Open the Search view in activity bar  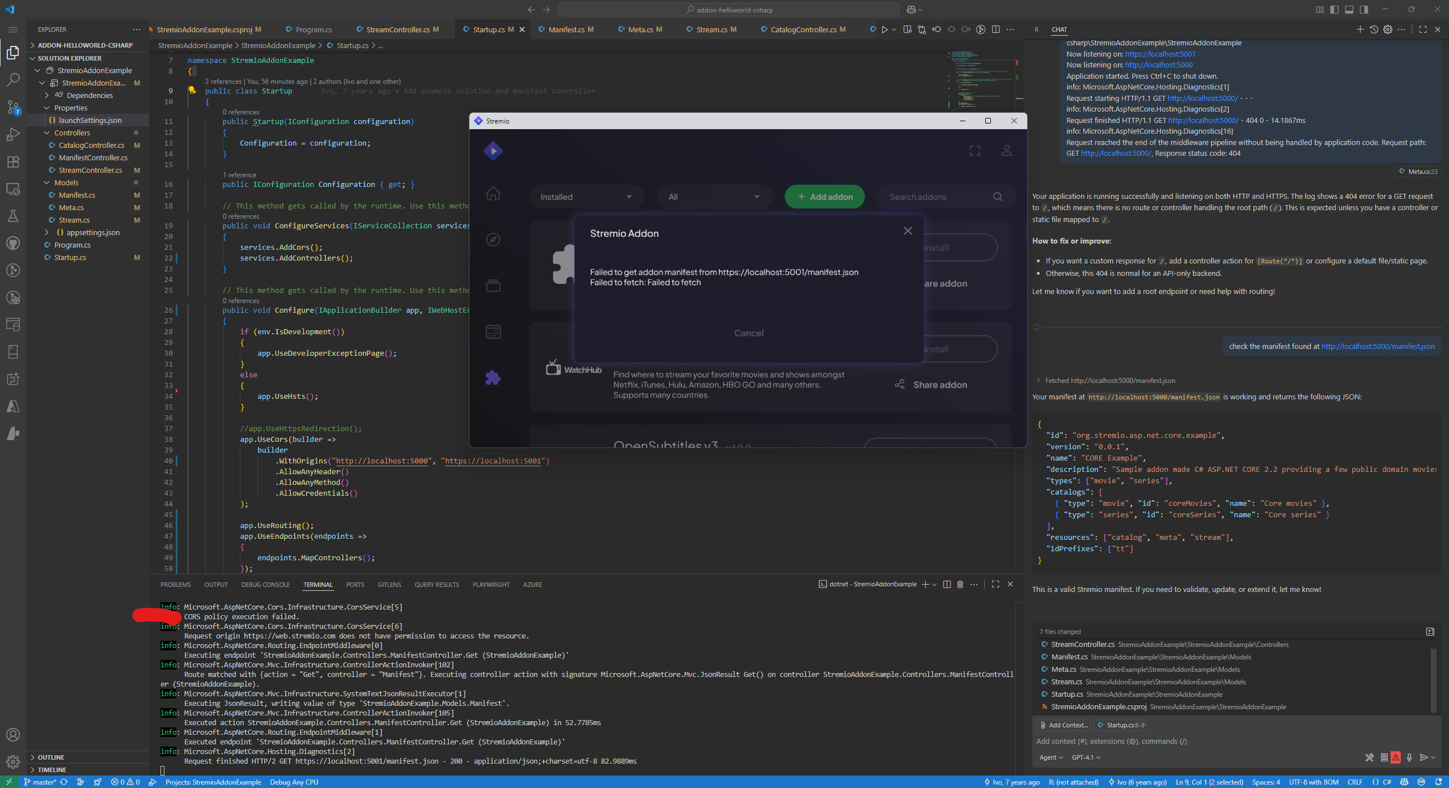[x=13, y=80]
